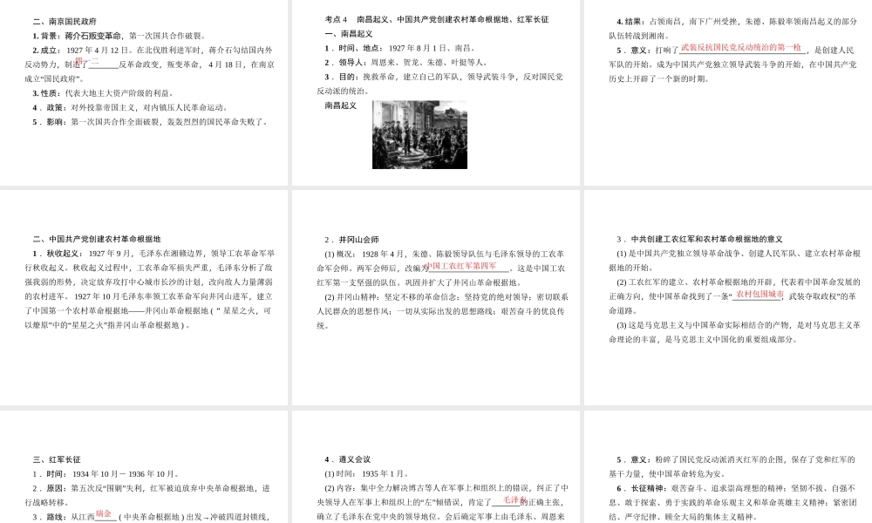Screen dimensions: 872x523
Task: Click the red answer "瑞金"
Action: tap(104, 514)
